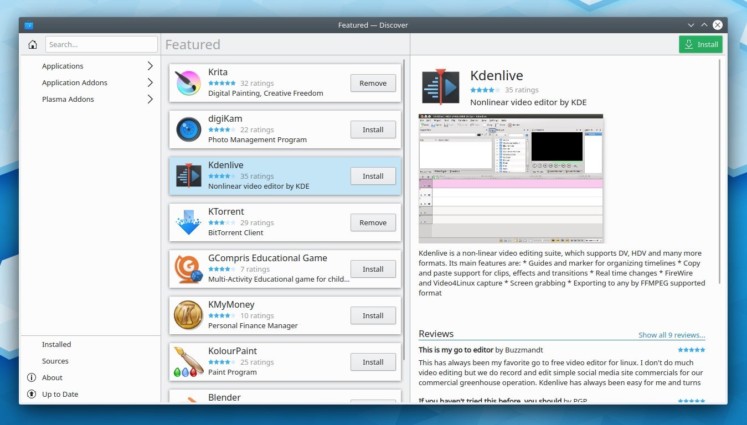The image size is (747, 425).
Task: Click the Discover icon in title bar
Action: point(29,25)
